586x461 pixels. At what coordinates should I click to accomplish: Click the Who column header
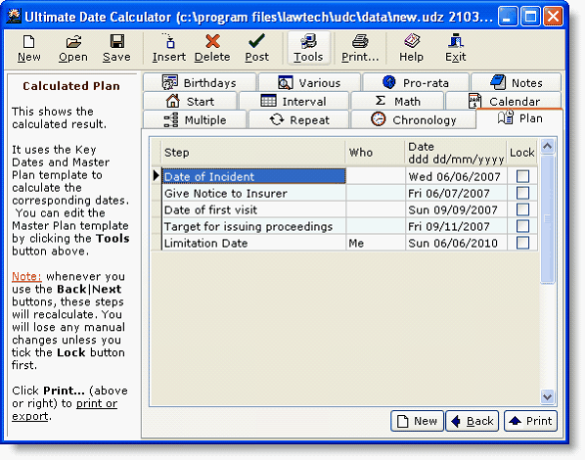376,153
